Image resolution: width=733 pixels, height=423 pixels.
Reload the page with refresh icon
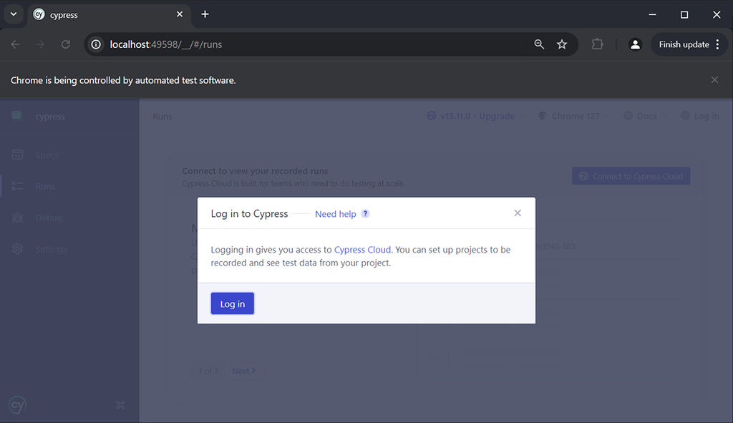click(66, 44)
